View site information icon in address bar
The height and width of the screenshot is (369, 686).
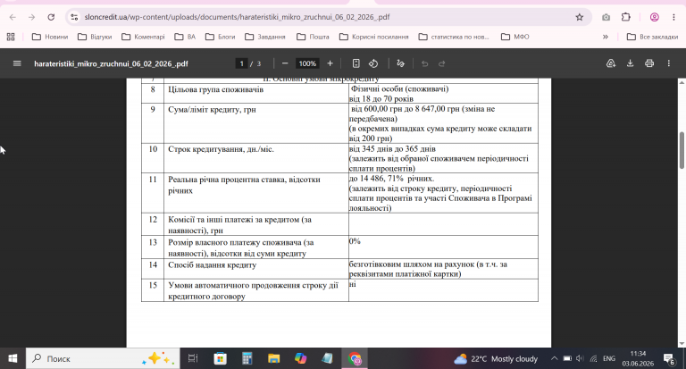pos(74,17)
